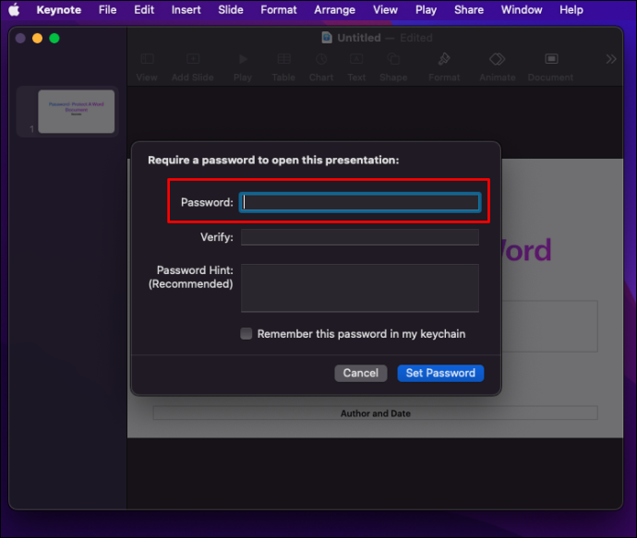Open the Insert menu
637x538 pixels.
[186, 10]
